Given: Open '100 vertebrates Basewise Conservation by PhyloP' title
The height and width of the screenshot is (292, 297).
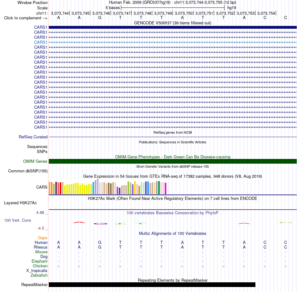Looking at the screenshot, I should pos(173,213).
